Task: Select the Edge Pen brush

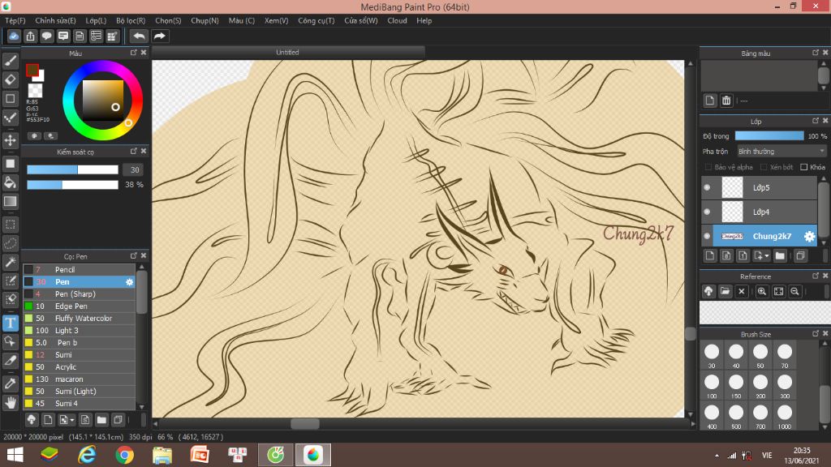Action: pos(79,306)
